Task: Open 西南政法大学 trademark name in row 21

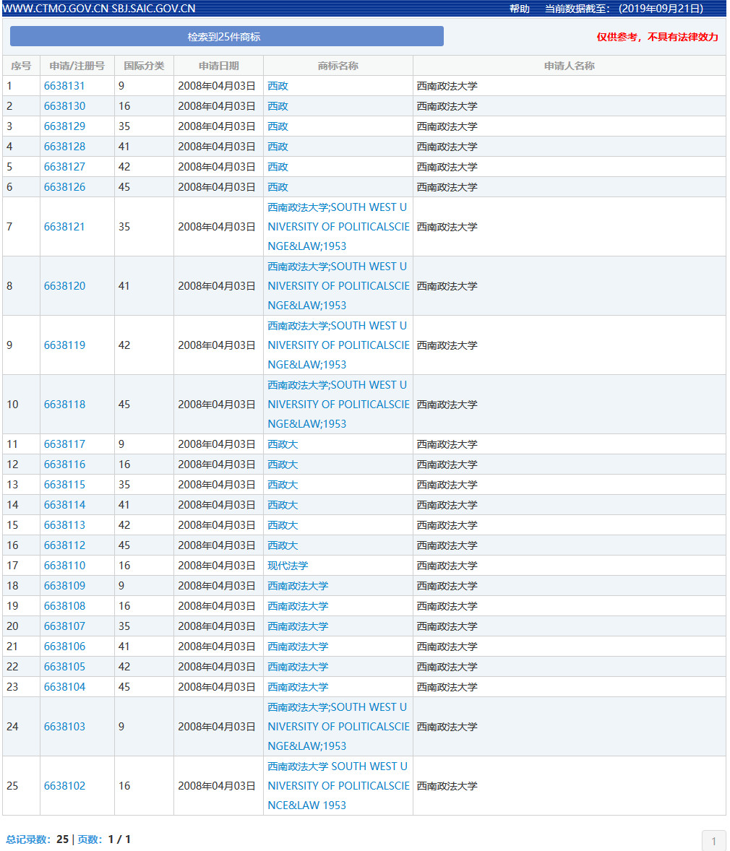Action: pos(298,646)
